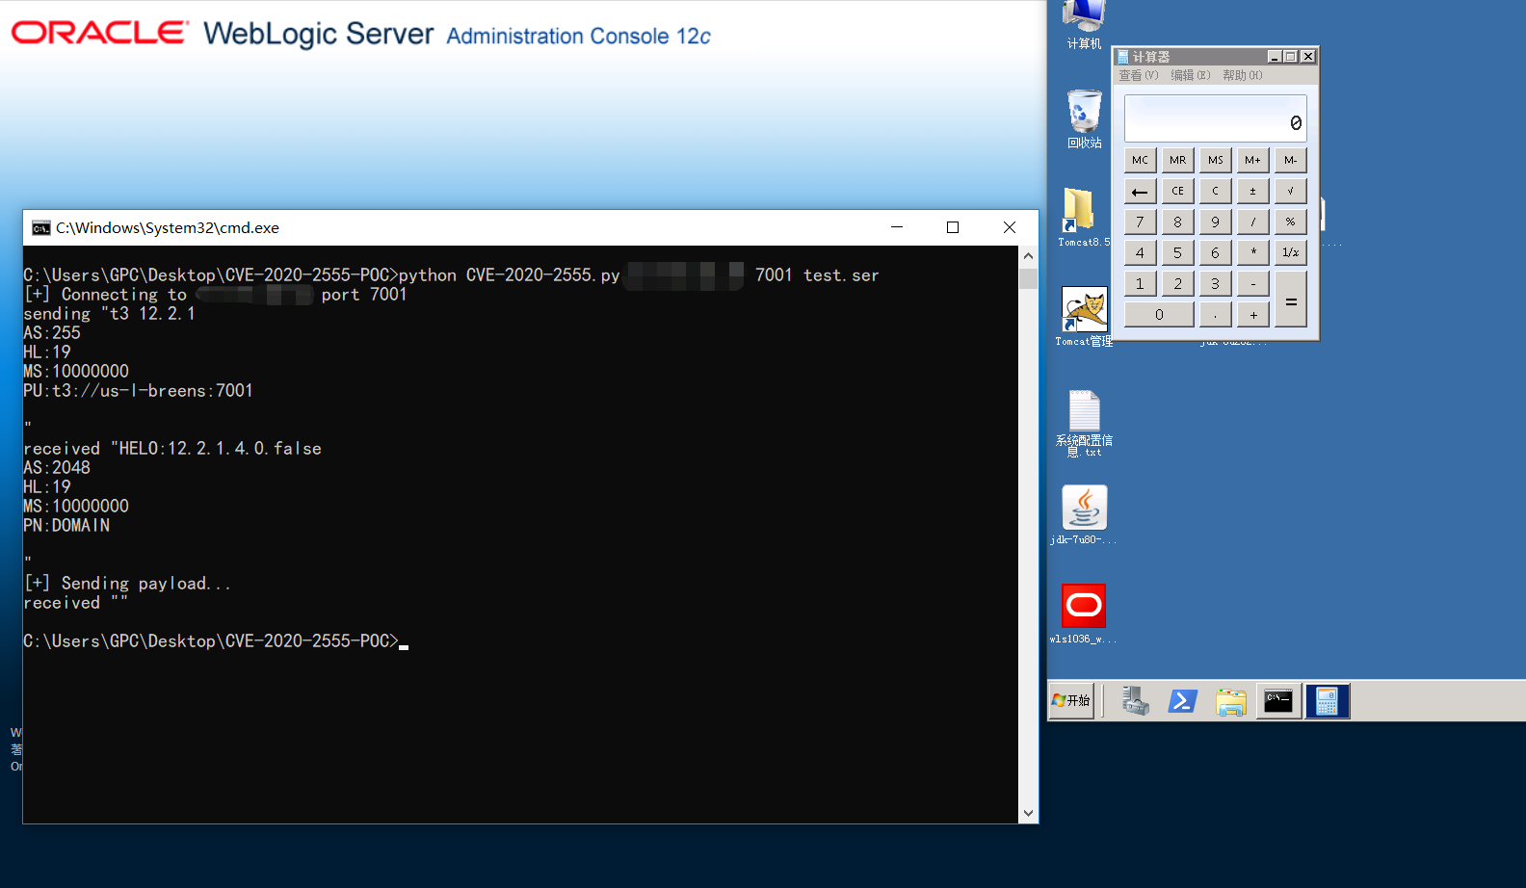Viewport: 1526px width, 888px height.
Task: Click calculator digit 9
Action: point(1215,222)
